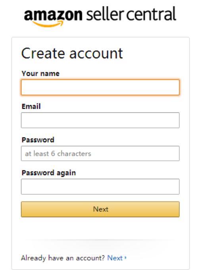Open the Next link beside Already have an account

coord(115,258)
